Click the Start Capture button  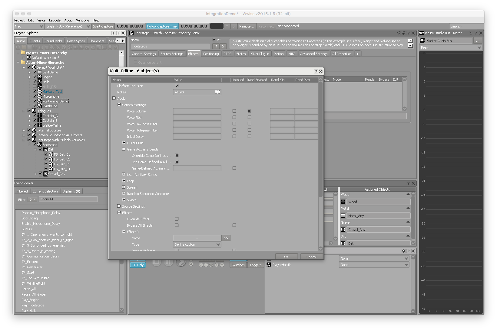pos(103,26)
